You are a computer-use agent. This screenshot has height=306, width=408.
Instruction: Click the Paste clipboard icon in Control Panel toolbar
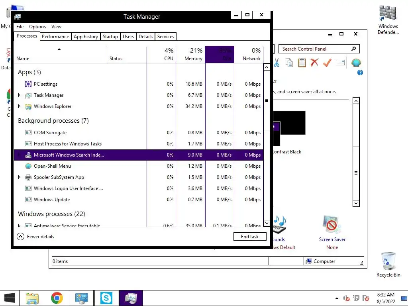[302, 63]
